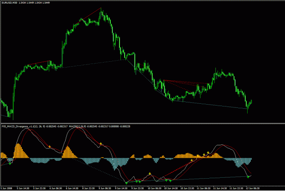285x191 pixels.
Task: Click the green up arrow at MACD far right
Action: coord(248,177)
